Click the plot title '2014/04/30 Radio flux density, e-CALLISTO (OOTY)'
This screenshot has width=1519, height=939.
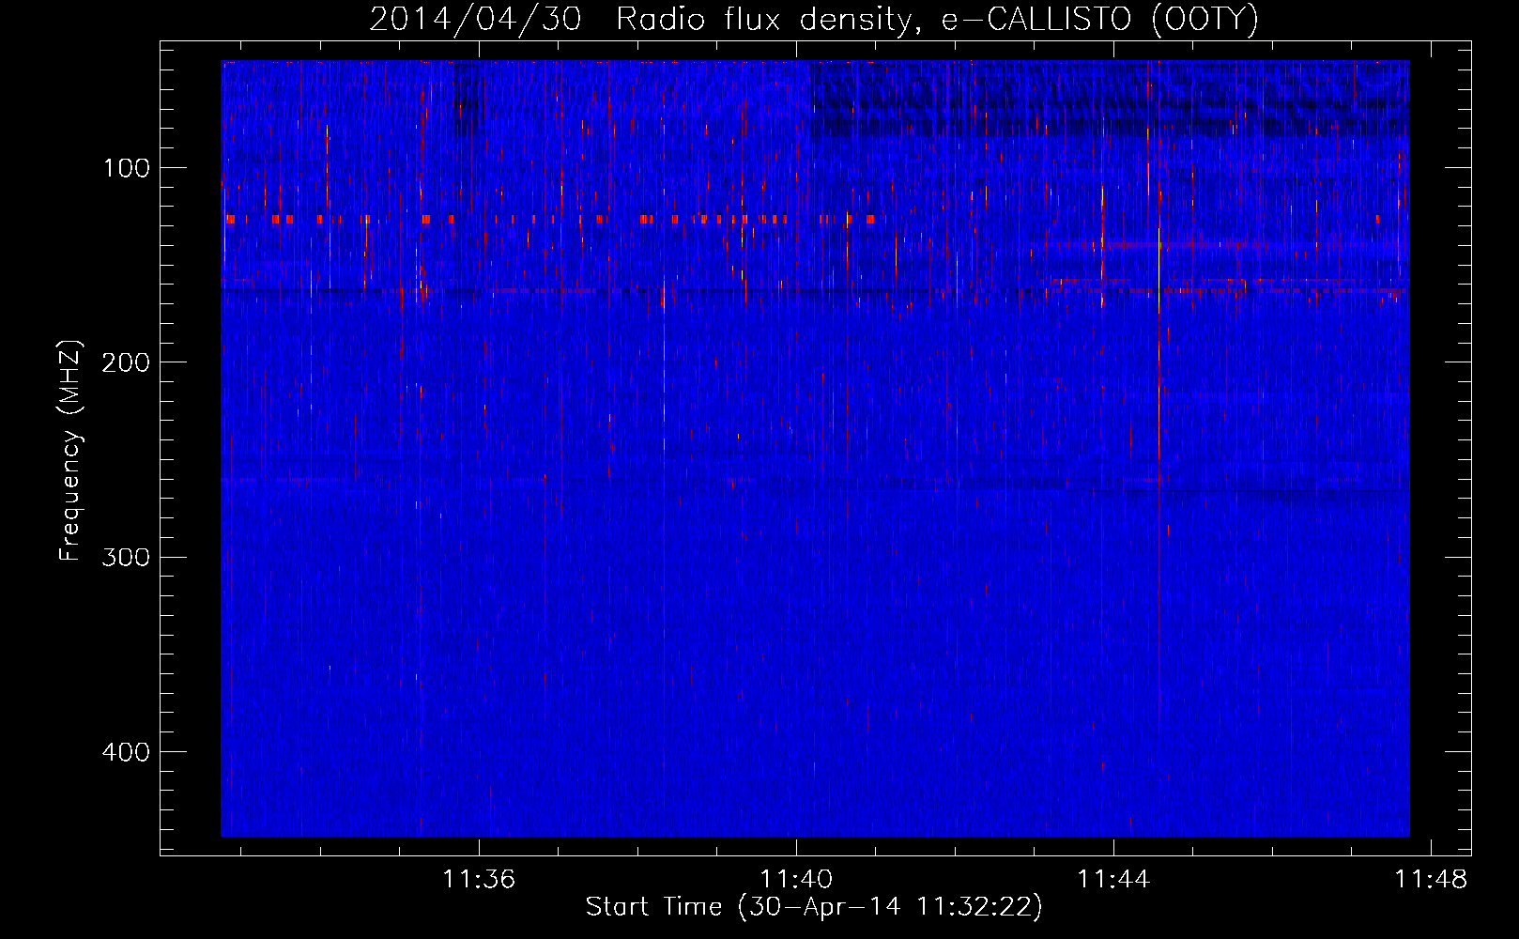pyautogui.click(x=814, y=19)
